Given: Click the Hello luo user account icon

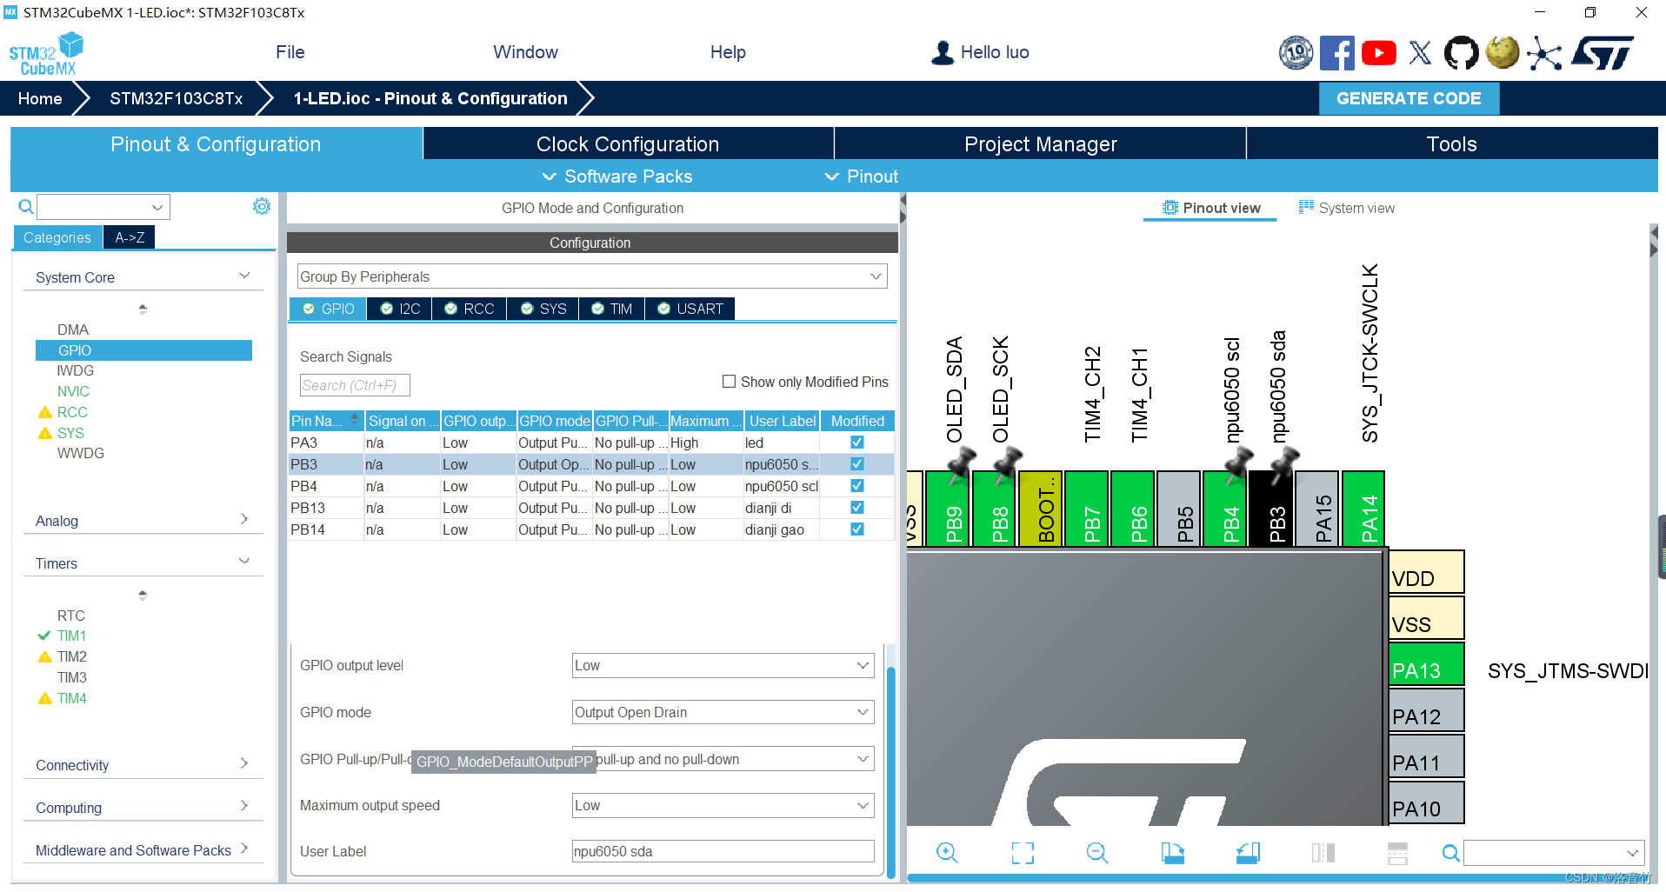Looking at the screenshot, I should pos(943,53).
